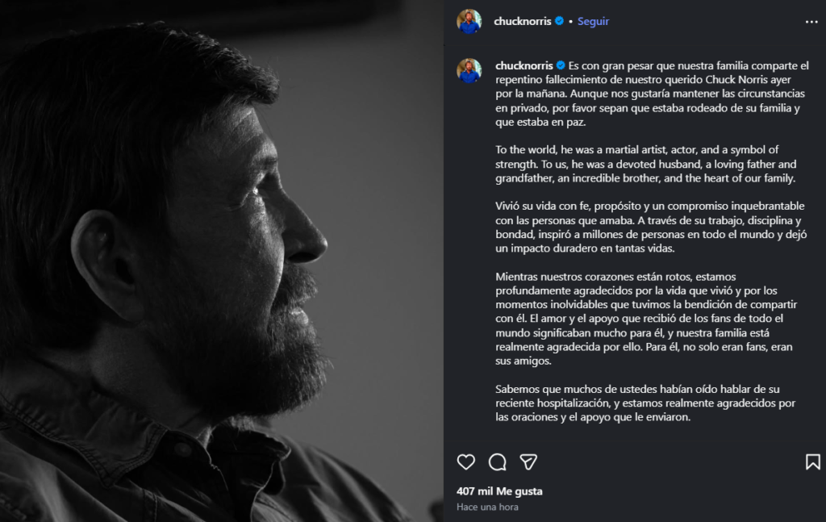Open the chucknorris profile from the header username

(x=523, y=22)
